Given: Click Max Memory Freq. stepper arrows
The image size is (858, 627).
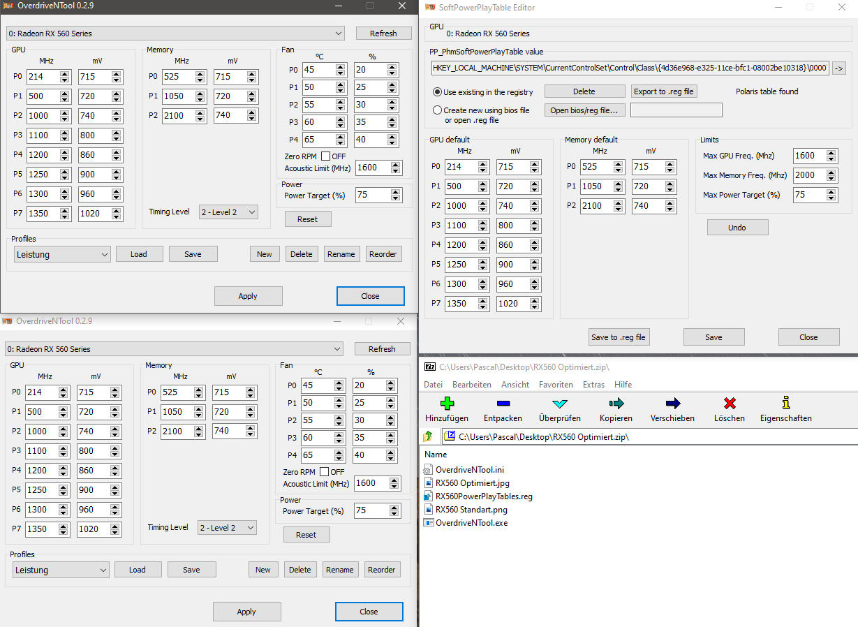Looking at the screenshot, I should (x=831, y=175).
